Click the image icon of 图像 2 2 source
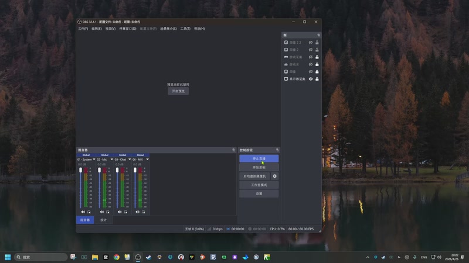 tap(286, 42)
